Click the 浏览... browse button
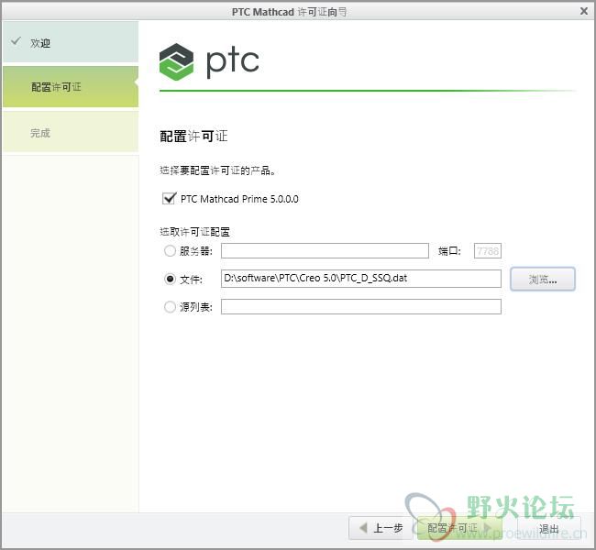The width and height of the screenshot is (596, 550). [x=543, y=280]
